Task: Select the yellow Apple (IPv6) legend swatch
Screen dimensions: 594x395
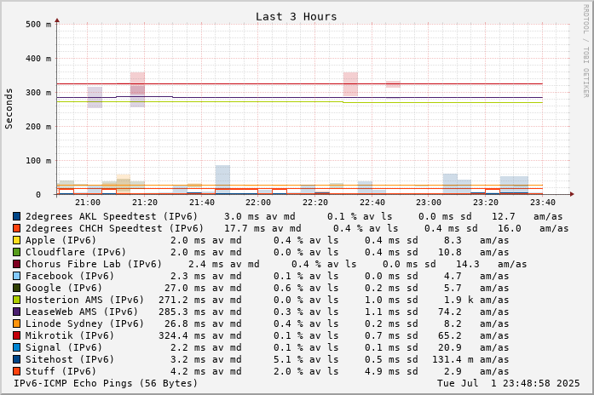Action: point(16,240)
